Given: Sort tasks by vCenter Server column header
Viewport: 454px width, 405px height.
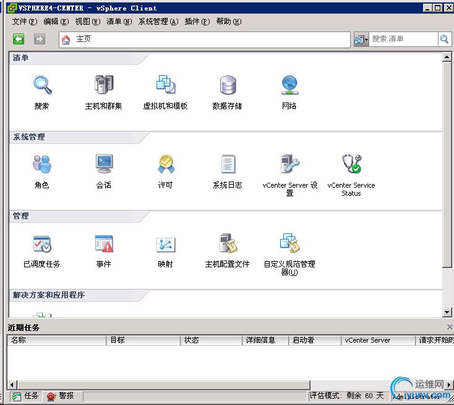Looking at the screenshot, I should click(x=378, y=340).
